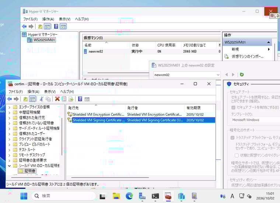This screenshot has height=203, width=280.
Task: Click the Import Virtual Machine icon in 操作 pane
Action: [227, 56]
